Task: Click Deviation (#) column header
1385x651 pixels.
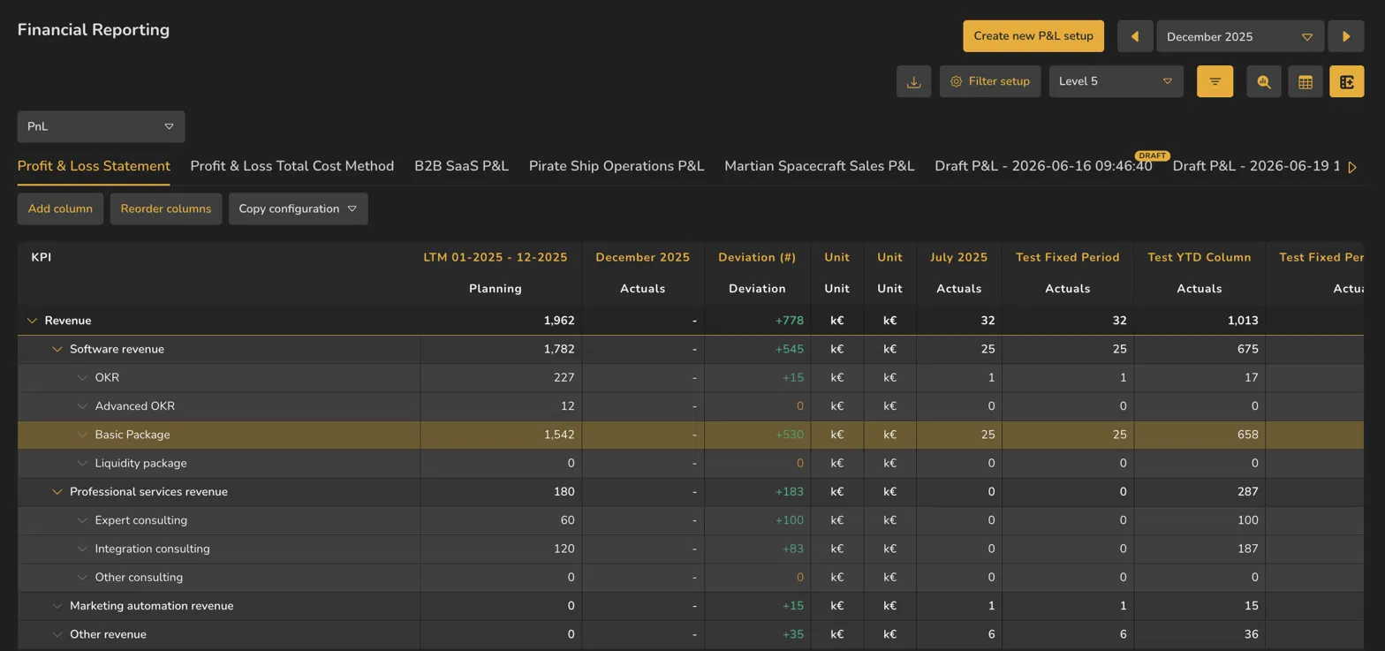Action: [757, 257]
